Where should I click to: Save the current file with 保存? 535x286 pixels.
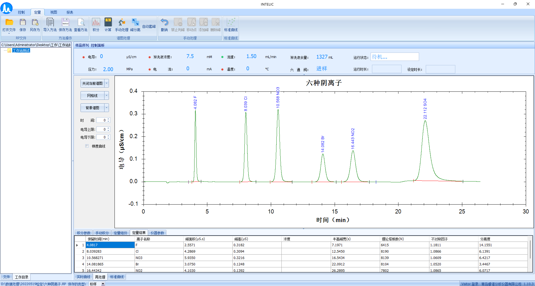pyautogui.click(x=23, y=25)
